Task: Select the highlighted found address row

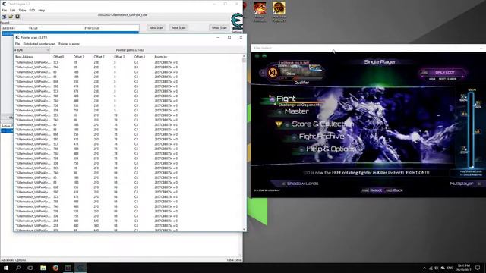Action: pyautogui.click(x=70, y=33)
